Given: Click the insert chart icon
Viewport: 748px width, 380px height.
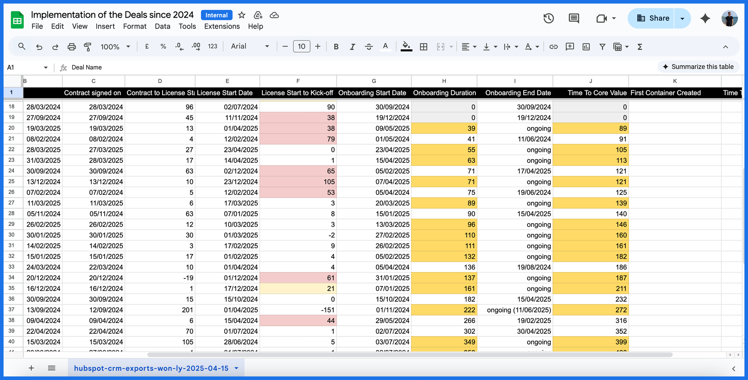Looking at the screenshot, I should pyautogui.click(x=586, y=47).
